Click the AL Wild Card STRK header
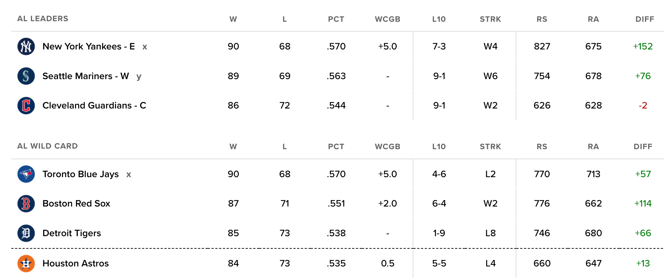This screenshot has width=664, height=278. (x=490, y=147)
